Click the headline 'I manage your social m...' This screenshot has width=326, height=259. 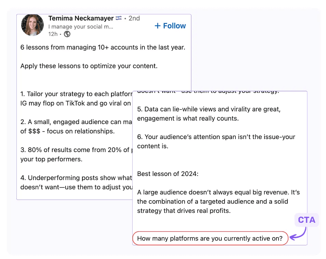tap(81, 27)
